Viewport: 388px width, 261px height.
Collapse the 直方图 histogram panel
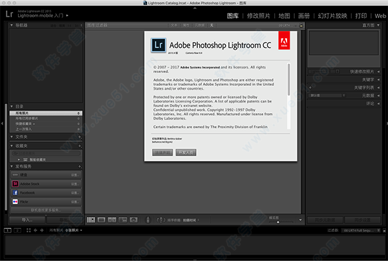click(x=378, y=25)
